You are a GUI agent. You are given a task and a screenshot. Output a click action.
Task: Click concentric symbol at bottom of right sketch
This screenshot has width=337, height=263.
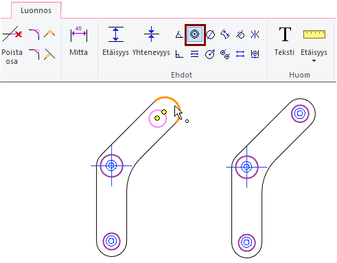tap(246, 242)
